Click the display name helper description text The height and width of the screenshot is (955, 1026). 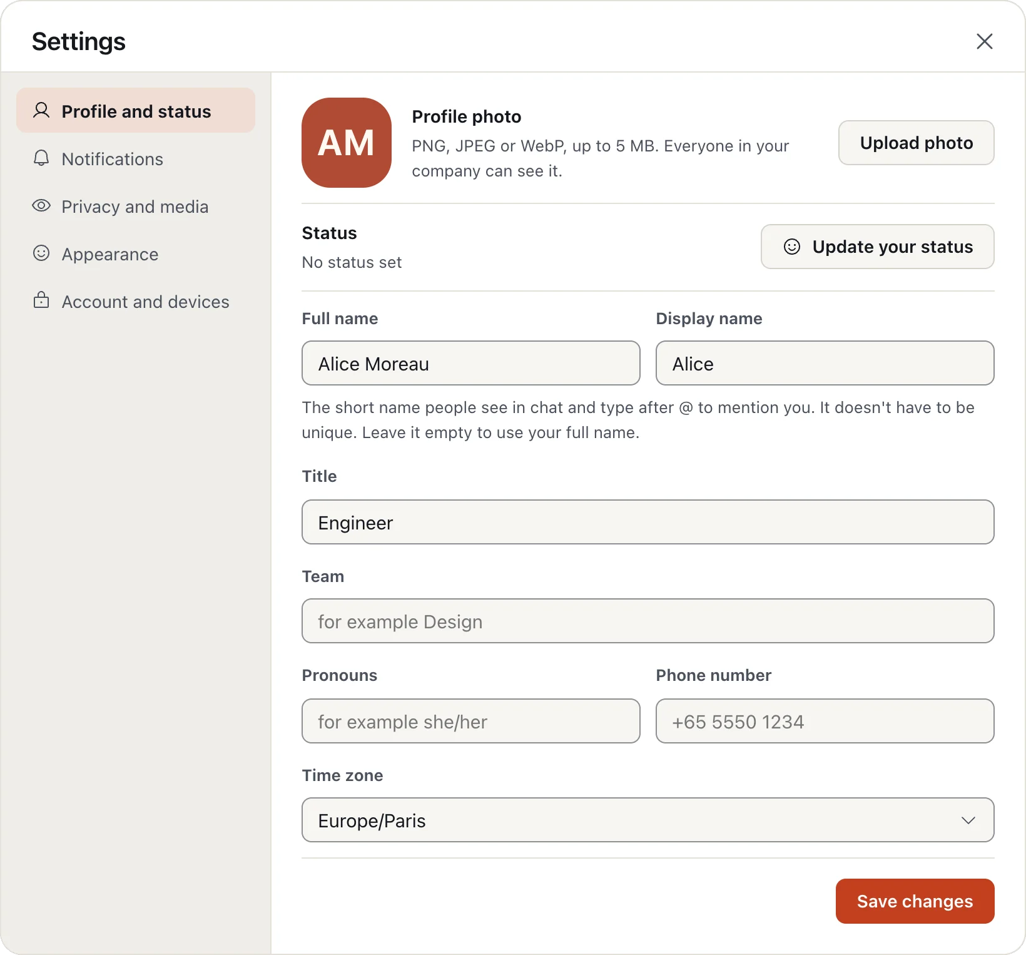638,420
